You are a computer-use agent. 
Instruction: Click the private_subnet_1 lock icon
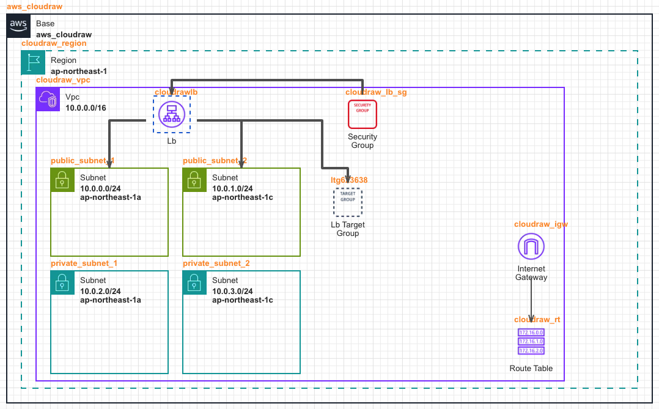click(x=62, y=282)
